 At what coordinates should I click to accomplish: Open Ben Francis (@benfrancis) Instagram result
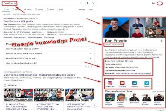(x=39, y=75)
